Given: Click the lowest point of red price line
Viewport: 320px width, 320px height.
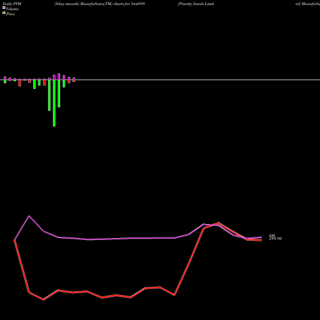Looking at the screenshot, I should (x=44, y=300).
